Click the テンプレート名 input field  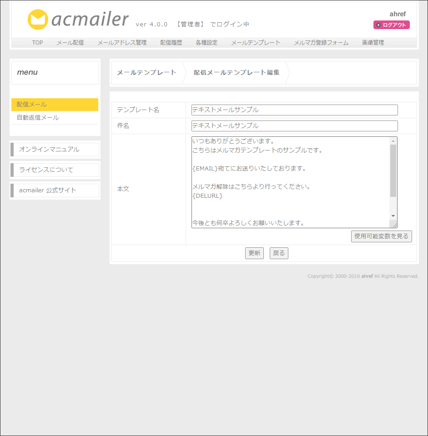click(294, 110)
